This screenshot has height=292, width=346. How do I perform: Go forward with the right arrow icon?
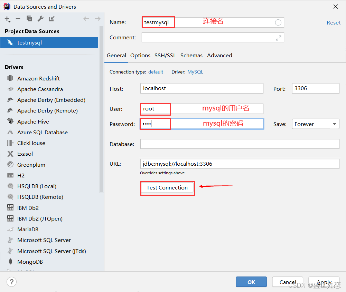pyautogui.click(x=97, y=19)
